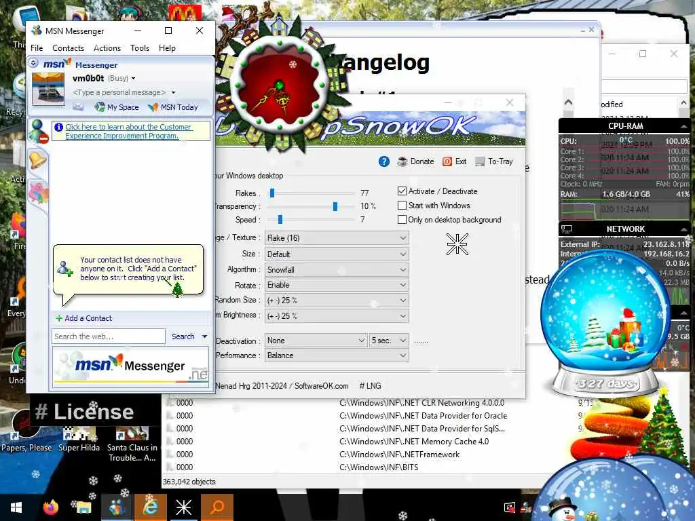Viewport: 695px width, 521px height.
Task: Click Add a Contact
Action: [83, 318]
